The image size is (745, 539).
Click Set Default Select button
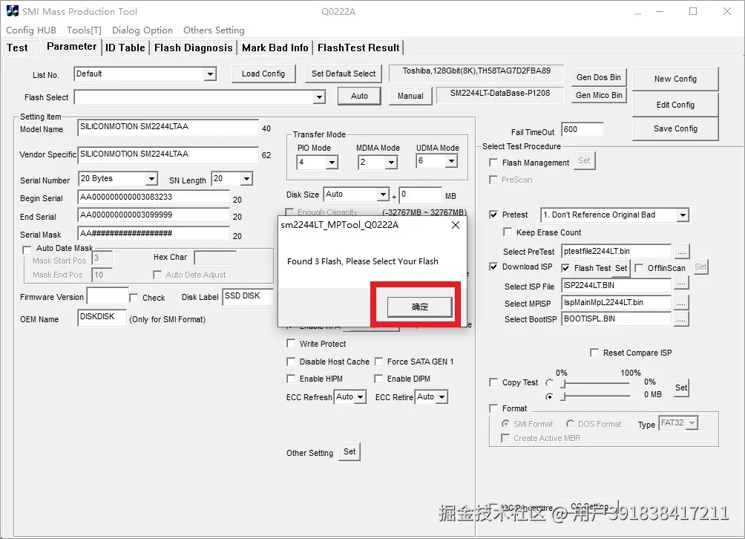coord(344,73)
